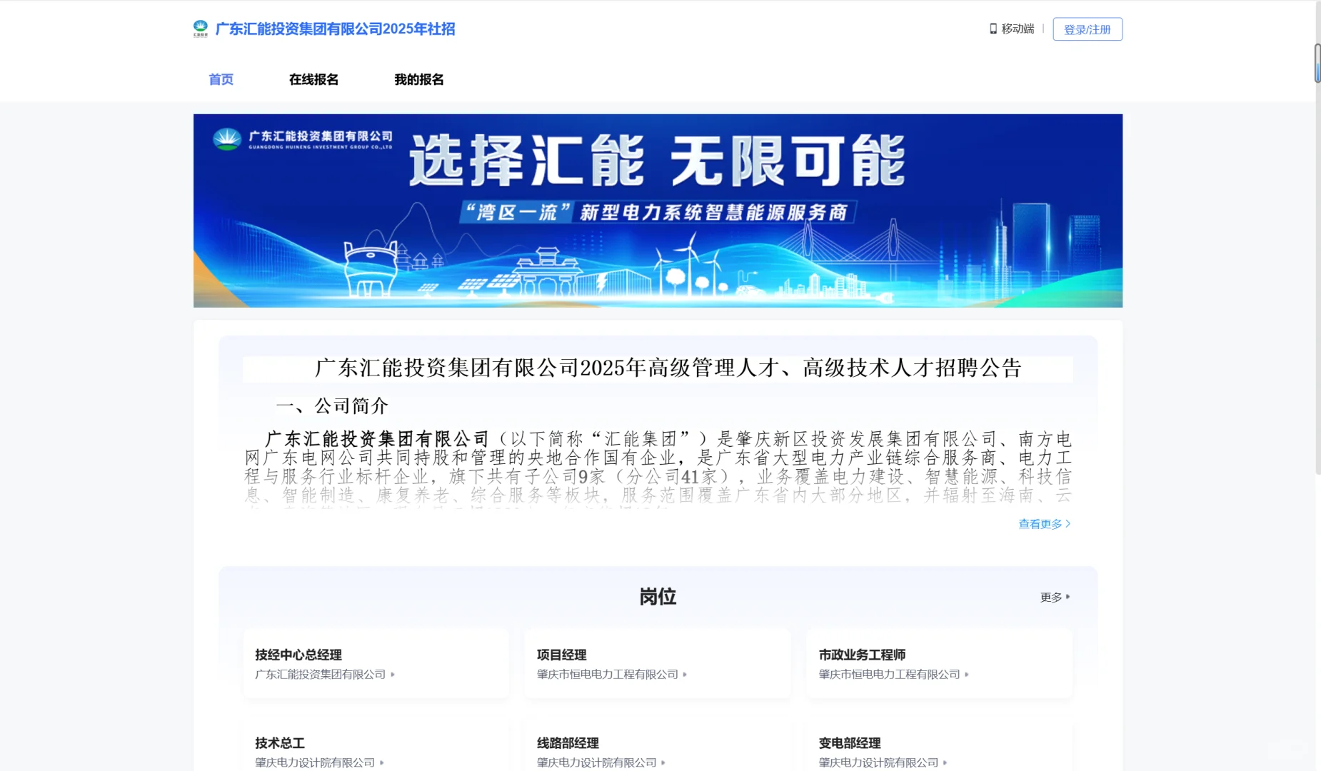Click the 选择汇能 无限可能 banner image
1321x771 pixels.
[x=658, y=211]
